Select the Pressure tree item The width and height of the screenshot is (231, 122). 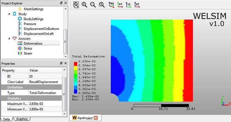(x=30, y=24)
